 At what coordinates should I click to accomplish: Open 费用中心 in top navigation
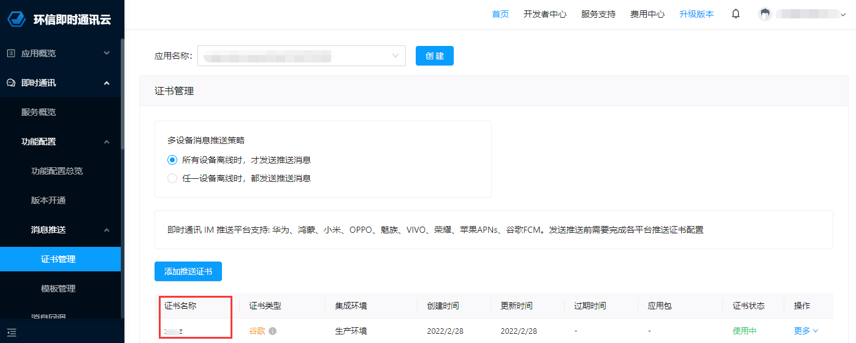tap(647, 14)
